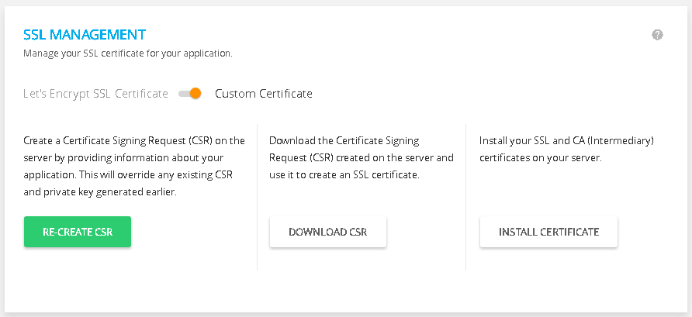The width and height of the screenshot is (692, 317).
Task: Click the 'Manage your SSL certificate' subtitle
Action: [x=128, y=53]
